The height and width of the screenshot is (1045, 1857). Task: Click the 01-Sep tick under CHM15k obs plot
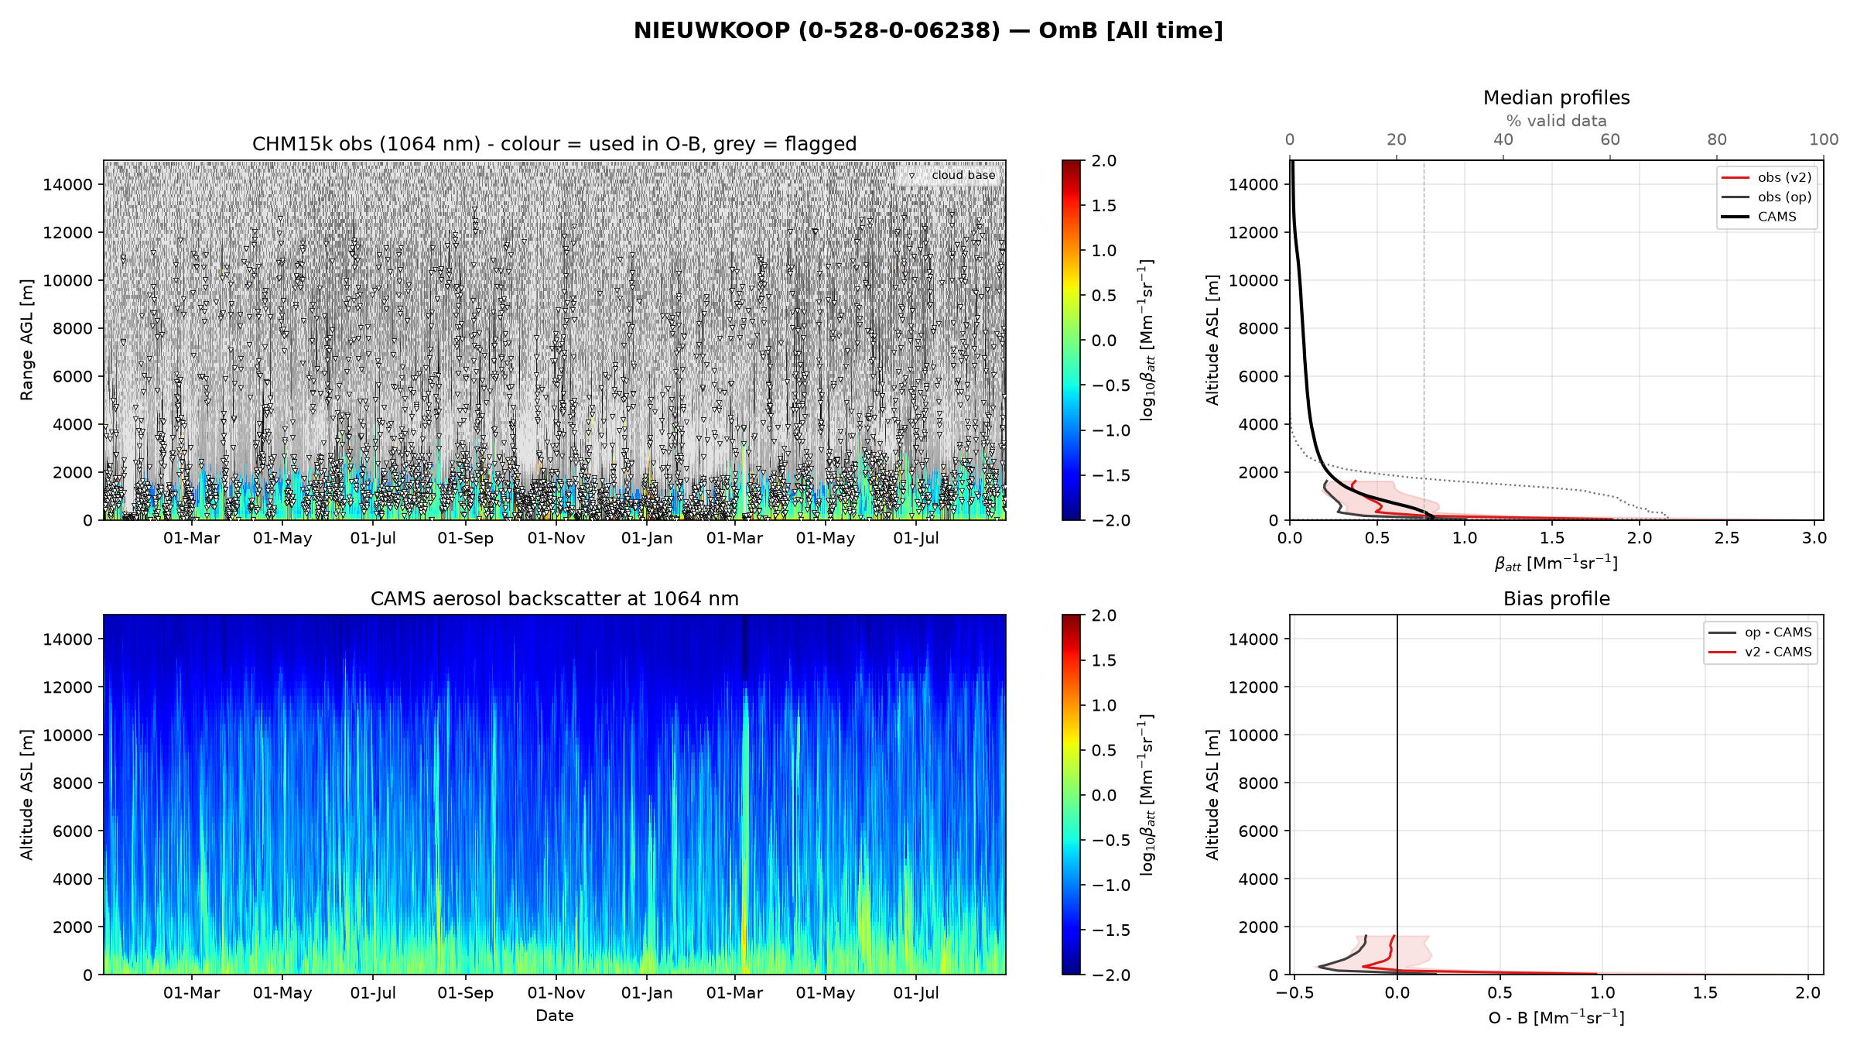click(x=465, y=538)
